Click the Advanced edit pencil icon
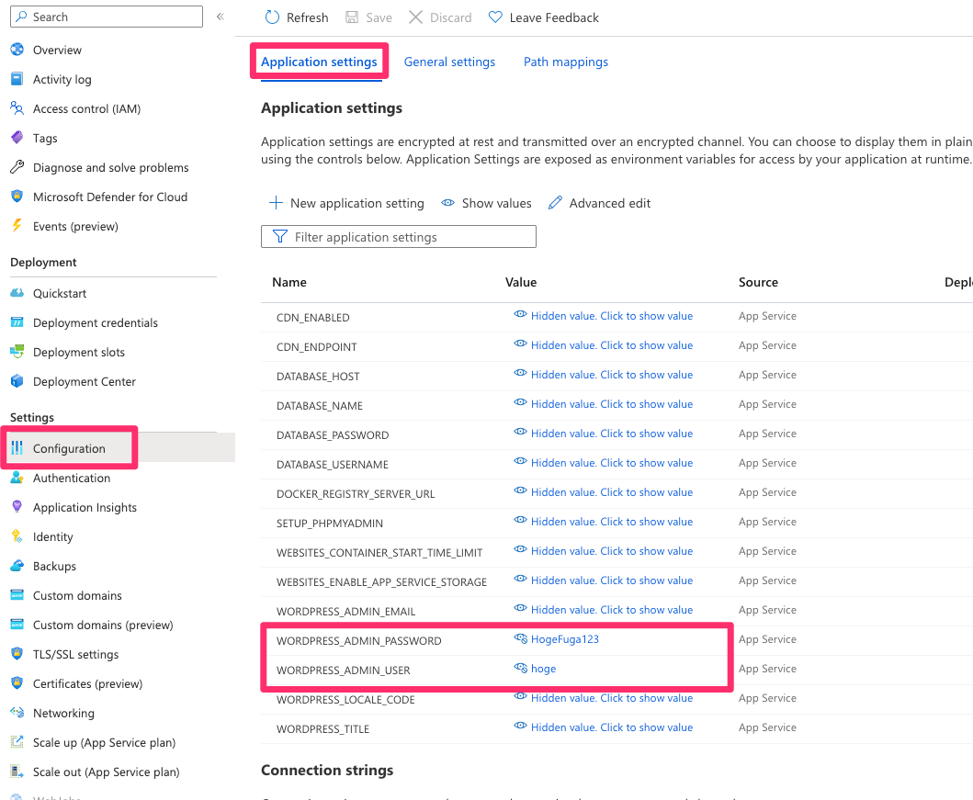 pos(555,203)
